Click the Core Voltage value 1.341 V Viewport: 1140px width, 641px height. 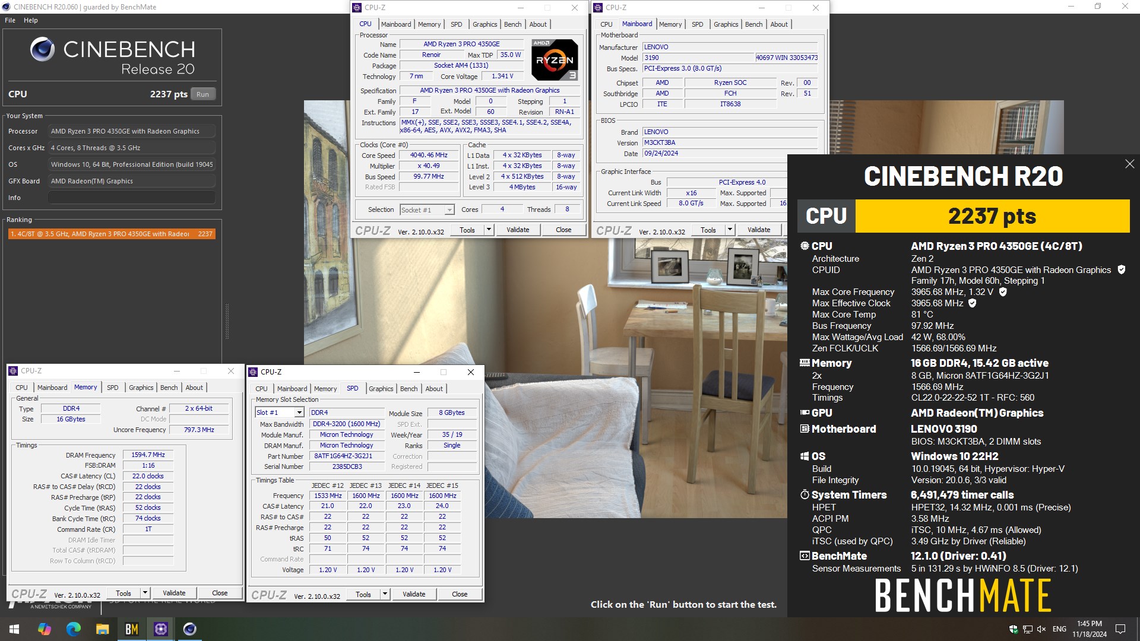[x=502, y=76]
